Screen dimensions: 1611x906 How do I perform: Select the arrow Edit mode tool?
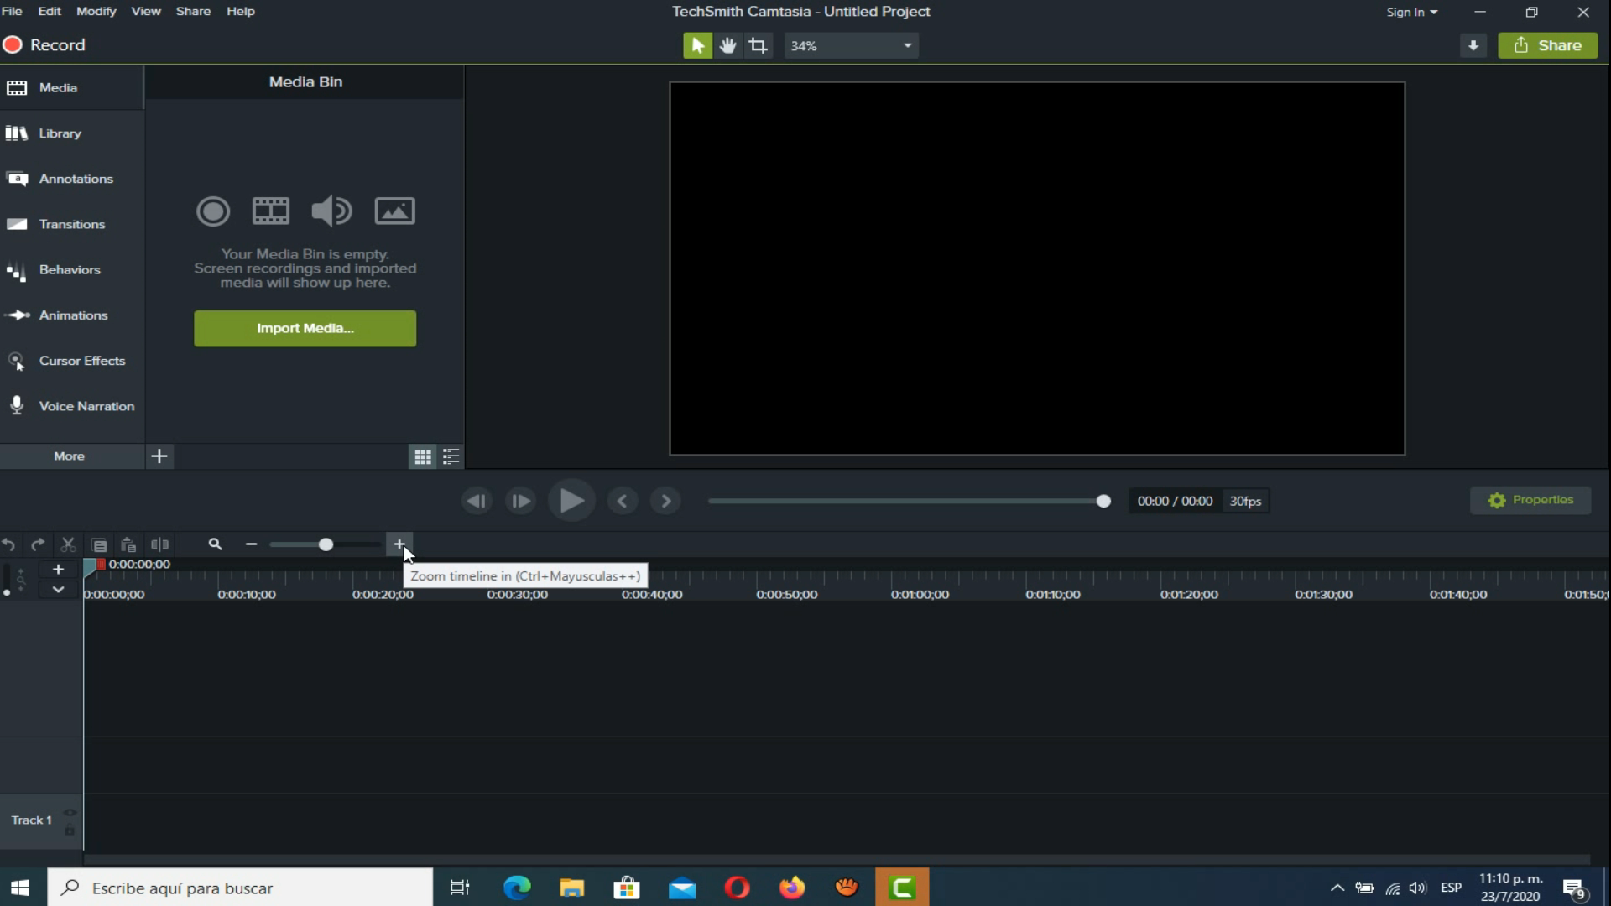click(697, 45)
